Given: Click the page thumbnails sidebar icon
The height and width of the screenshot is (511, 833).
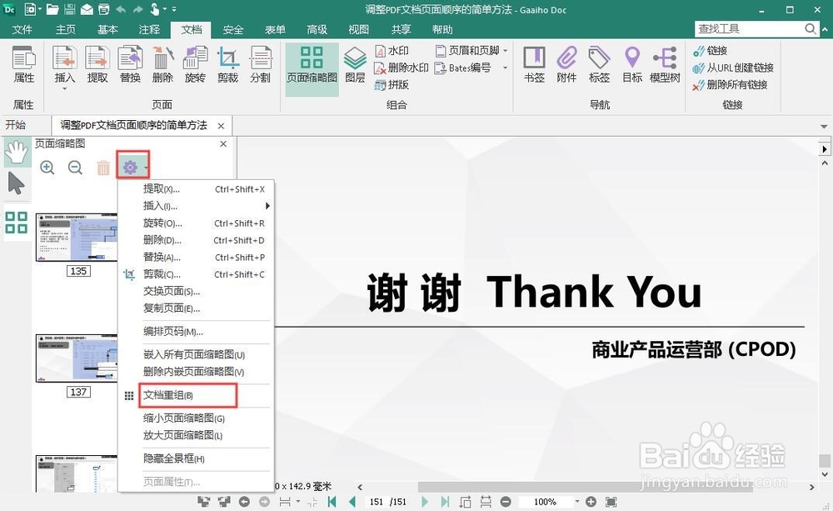Looking at the screenshot, I should tap(17, 223).
